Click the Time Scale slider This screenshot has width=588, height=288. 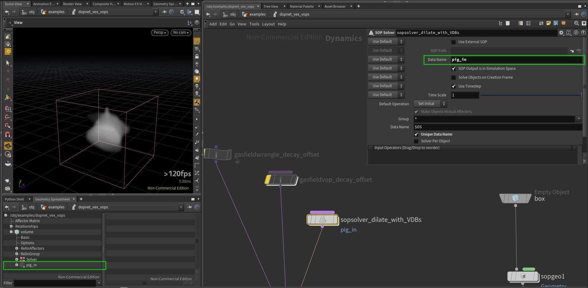(530, 95)
